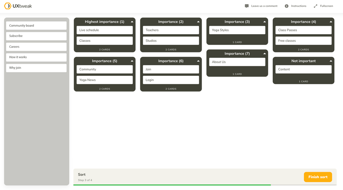Select the Community board card
This screenshot has height=190, width=343.
[36, 26]
